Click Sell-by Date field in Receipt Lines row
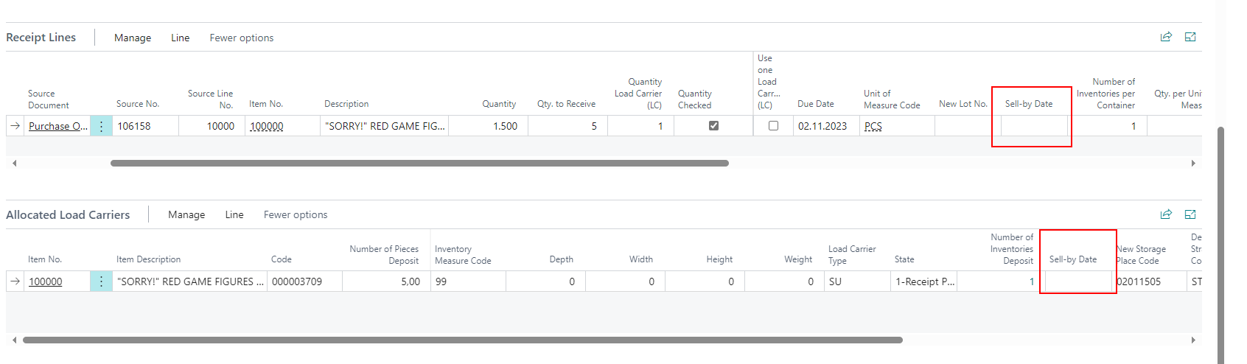The image size is (1247, 364). click(1033, 126)
